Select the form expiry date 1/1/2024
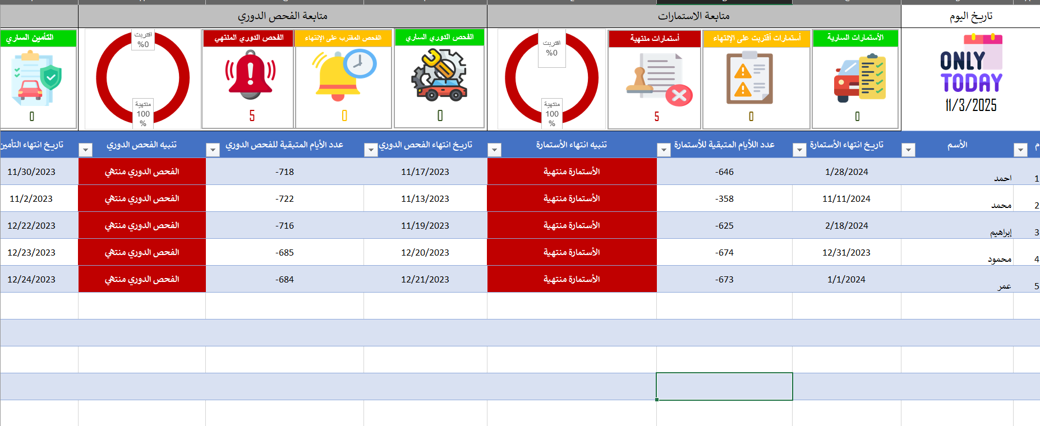Viewport: 1040px width, 426px height. pos(846,279)
